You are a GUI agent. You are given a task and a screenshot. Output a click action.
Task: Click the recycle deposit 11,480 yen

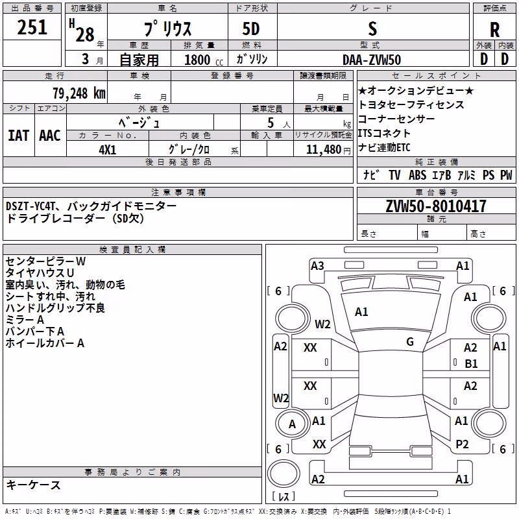tap(328, 150)
